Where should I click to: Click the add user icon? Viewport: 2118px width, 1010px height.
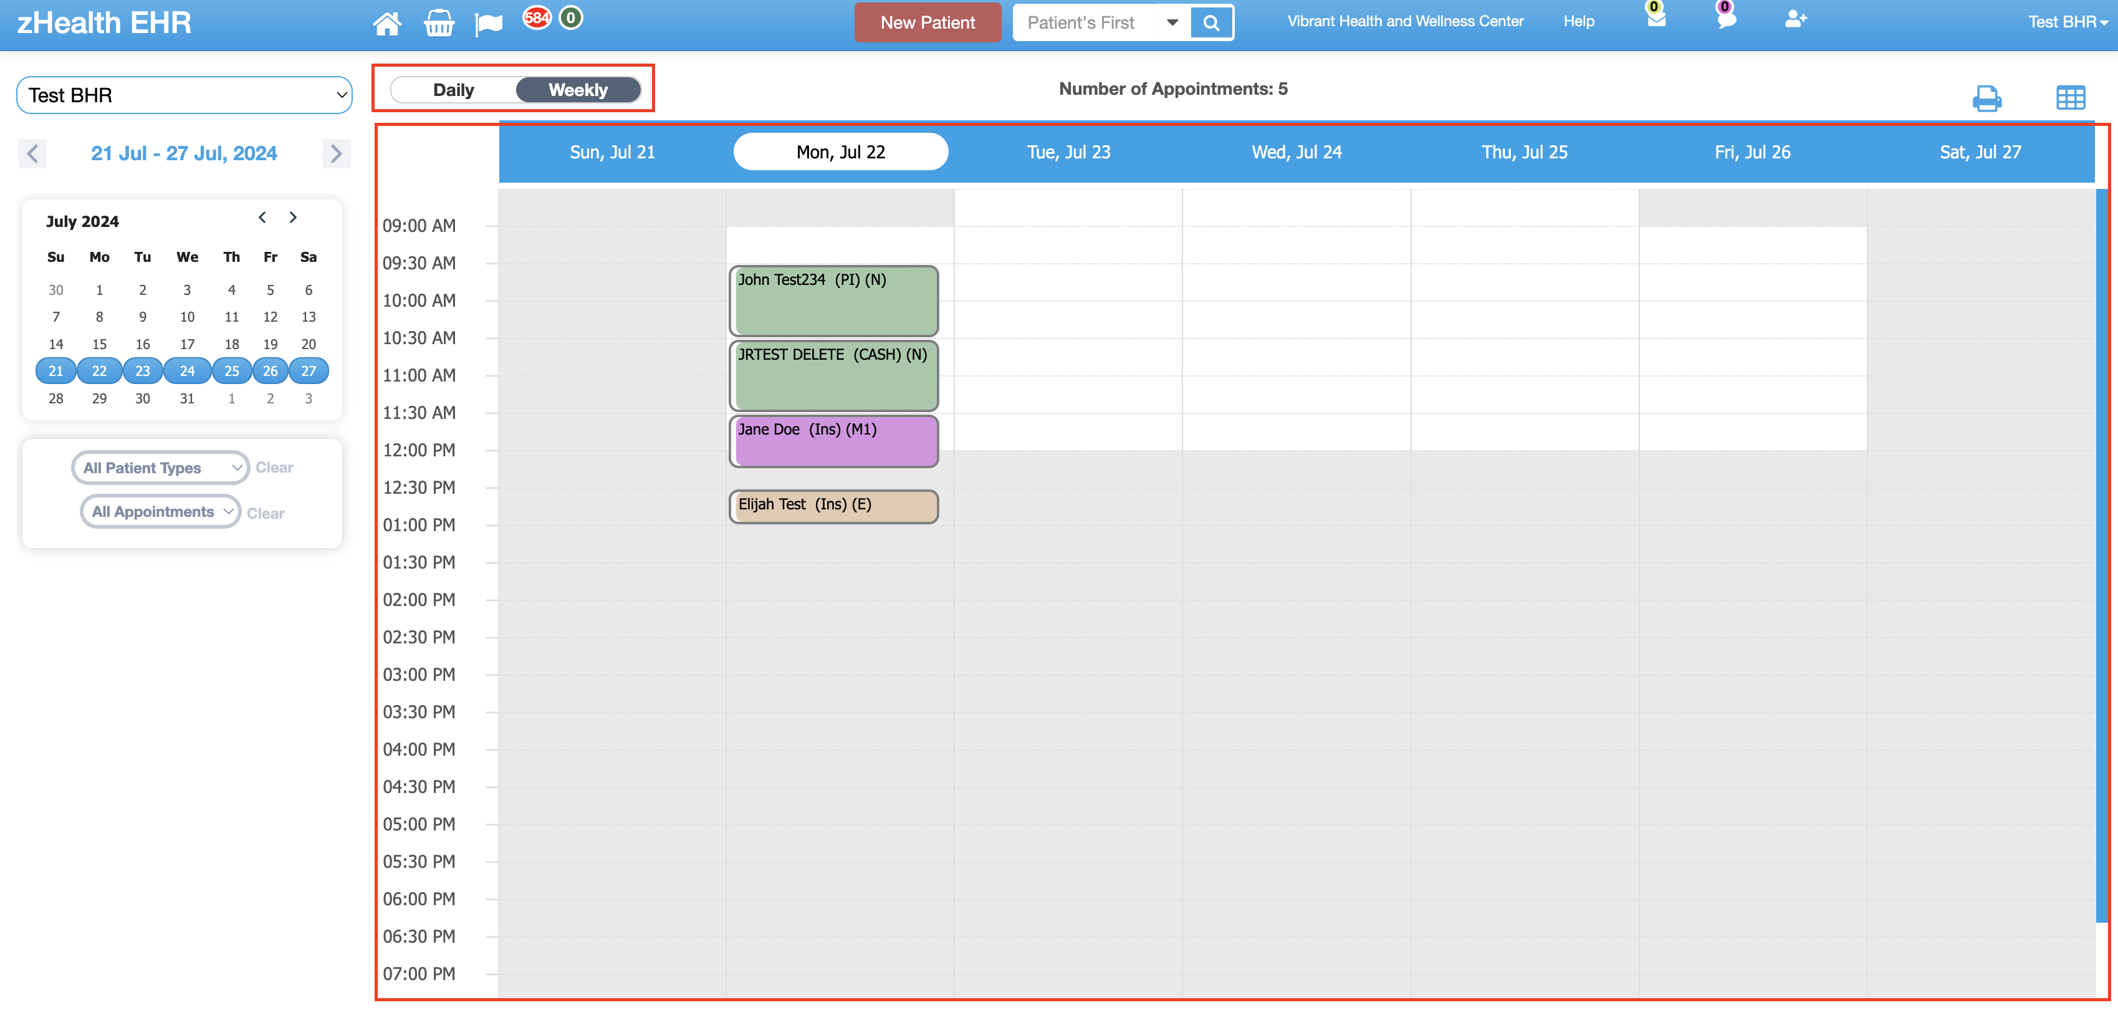point(1796,19)
